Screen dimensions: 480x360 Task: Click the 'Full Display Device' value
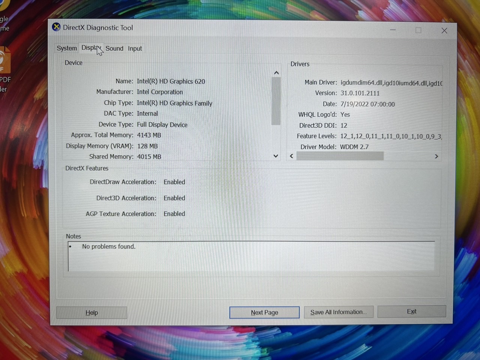coord(162,124)
